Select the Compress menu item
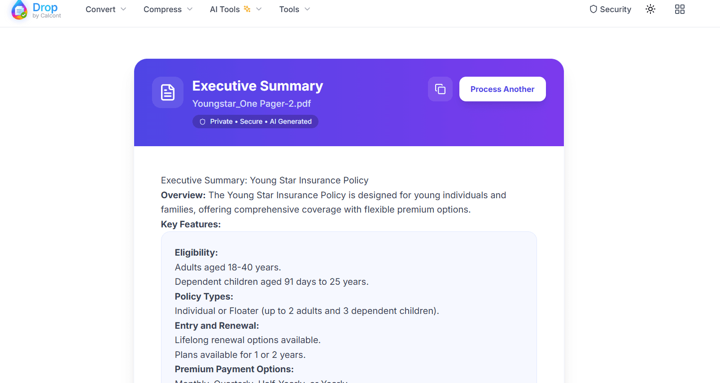 click(x=162, y=9)
